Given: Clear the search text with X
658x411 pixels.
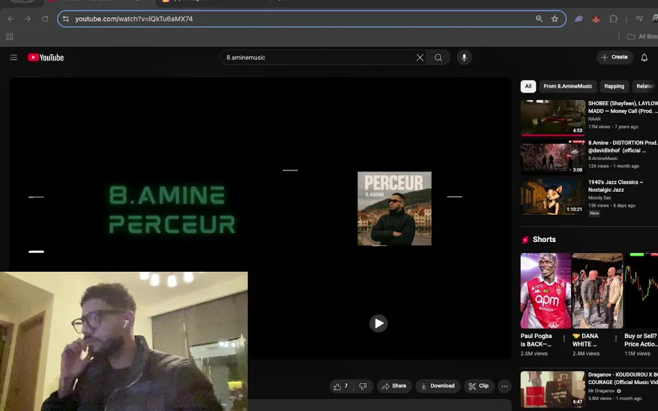Looking at the screenshot, I should 420,58.
